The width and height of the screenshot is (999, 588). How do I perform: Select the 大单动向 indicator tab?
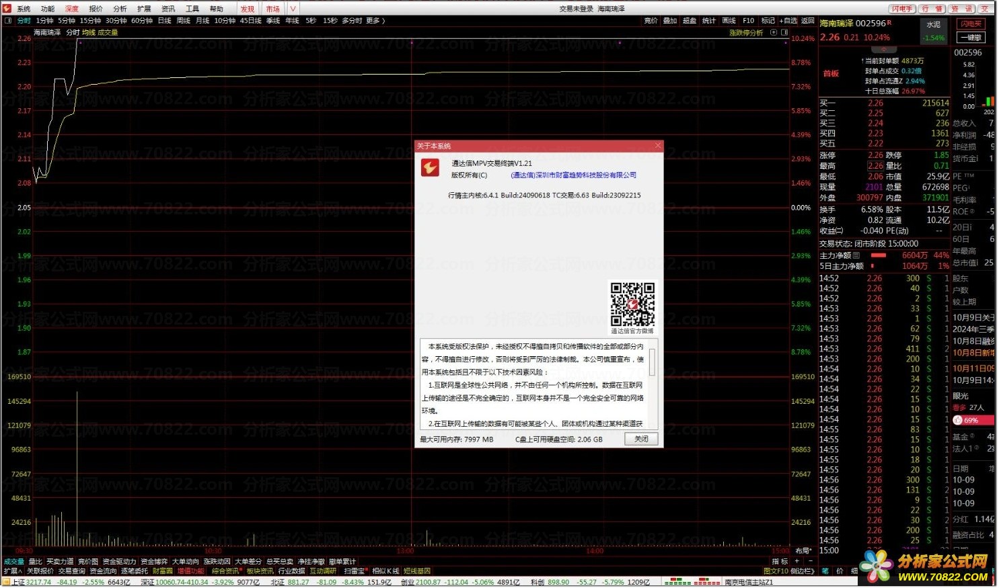click(x=186, y=561)
